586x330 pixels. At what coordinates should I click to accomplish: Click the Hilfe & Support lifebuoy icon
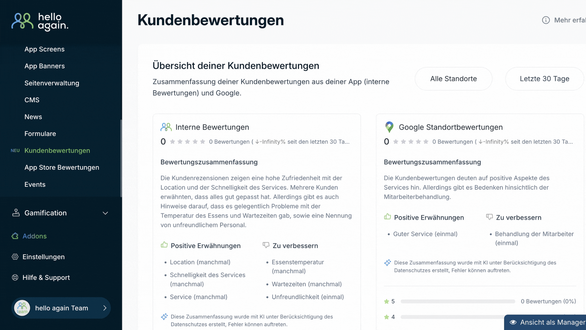(x=15, y=277)
